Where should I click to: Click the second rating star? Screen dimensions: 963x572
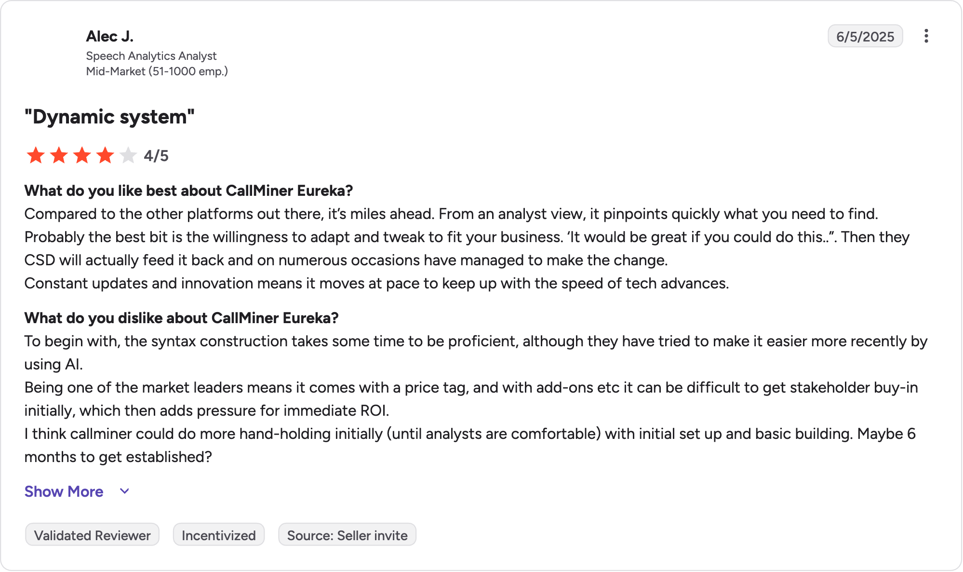pyautogui.click(x=59, y=155)
